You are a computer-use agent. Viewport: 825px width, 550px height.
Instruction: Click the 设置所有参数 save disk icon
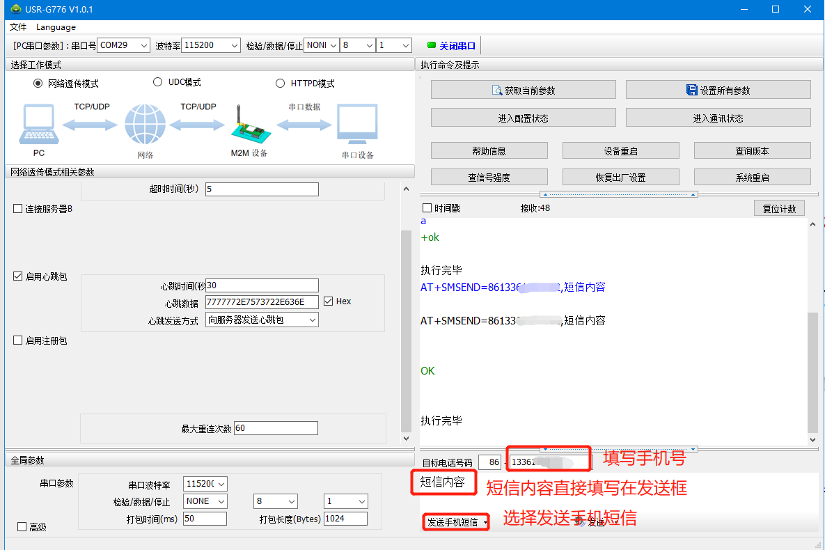692,91
